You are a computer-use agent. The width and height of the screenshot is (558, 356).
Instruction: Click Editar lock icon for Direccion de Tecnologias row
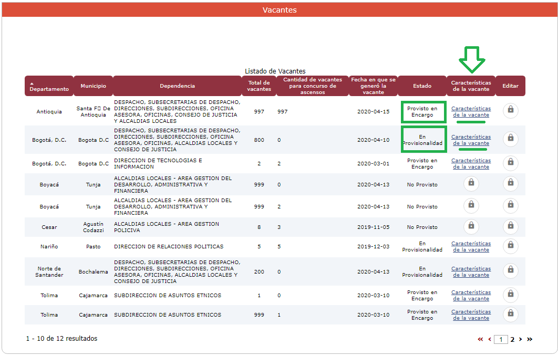510,163
